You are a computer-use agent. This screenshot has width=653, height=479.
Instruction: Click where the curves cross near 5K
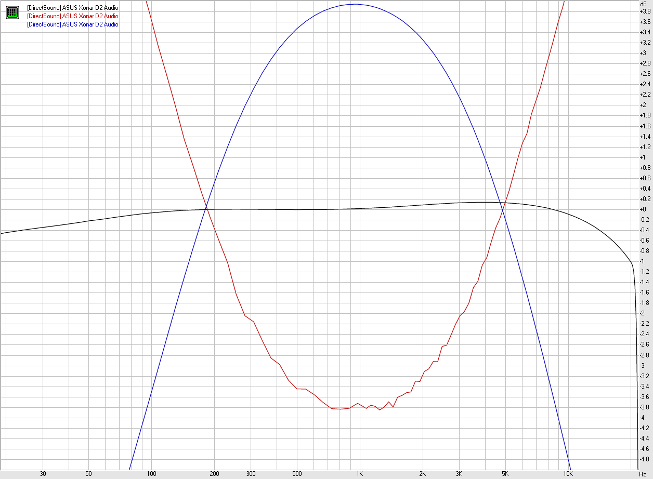tap(502, 207)
